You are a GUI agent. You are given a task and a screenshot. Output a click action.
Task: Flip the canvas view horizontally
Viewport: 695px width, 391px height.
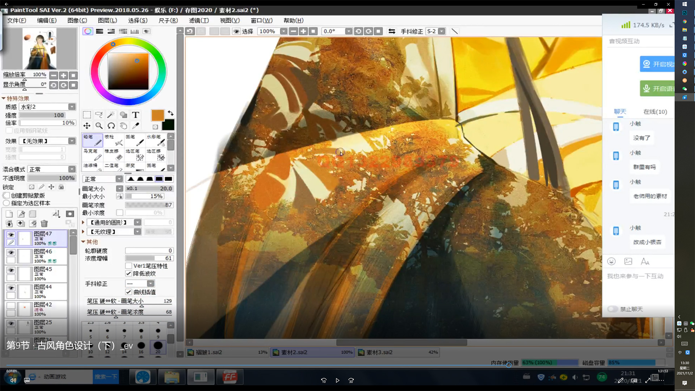[x=392, y=31]
